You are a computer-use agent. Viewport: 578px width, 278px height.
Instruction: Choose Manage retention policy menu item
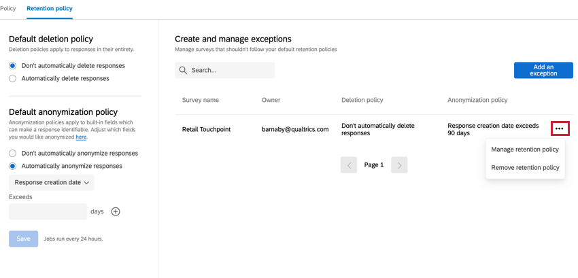click(x=525, y=150)
